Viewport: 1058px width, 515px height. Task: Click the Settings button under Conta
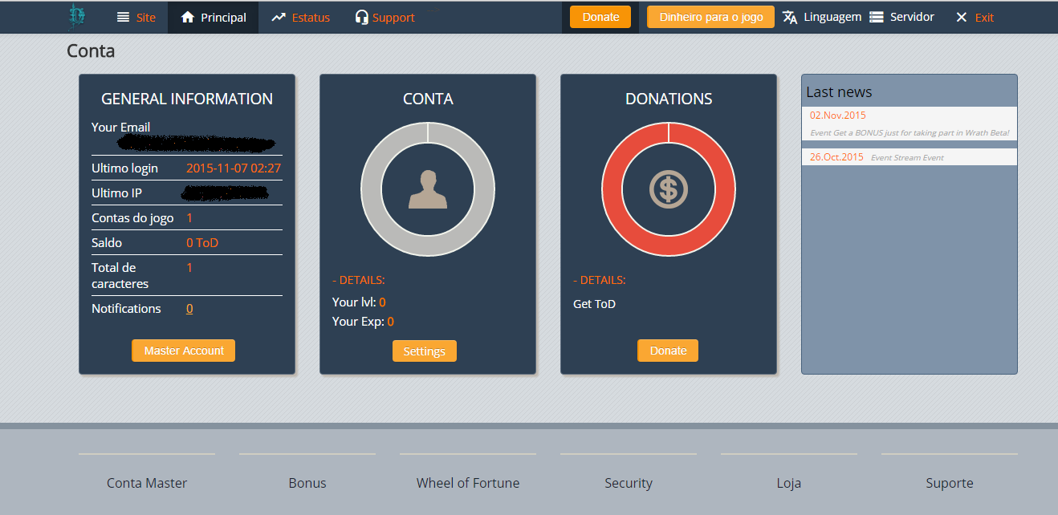pyautogui.click(x=424, y=351)
